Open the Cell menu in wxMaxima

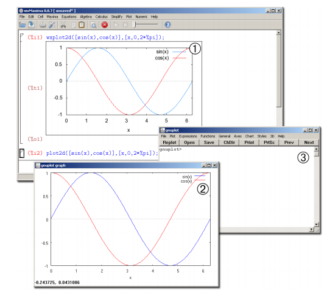coord(40,16)
